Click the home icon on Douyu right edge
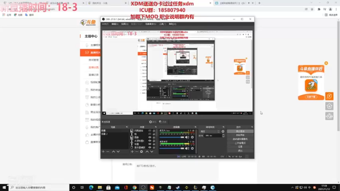Image resolution: width=340 pixels, height=191 pixels. pyautogui.click(x=329, y=106)
